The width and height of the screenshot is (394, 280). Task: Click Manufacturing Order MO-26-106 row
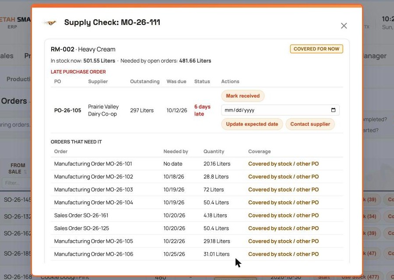tap(197, 254)
